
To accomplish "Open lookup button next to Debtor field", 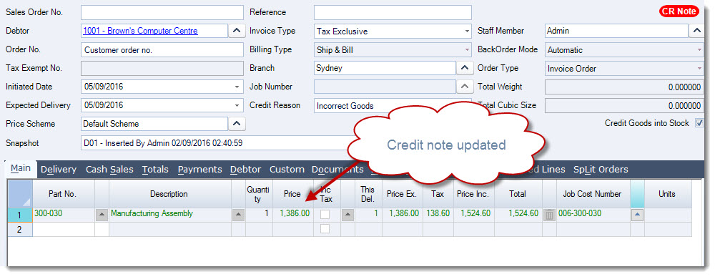I will point(236,31).
